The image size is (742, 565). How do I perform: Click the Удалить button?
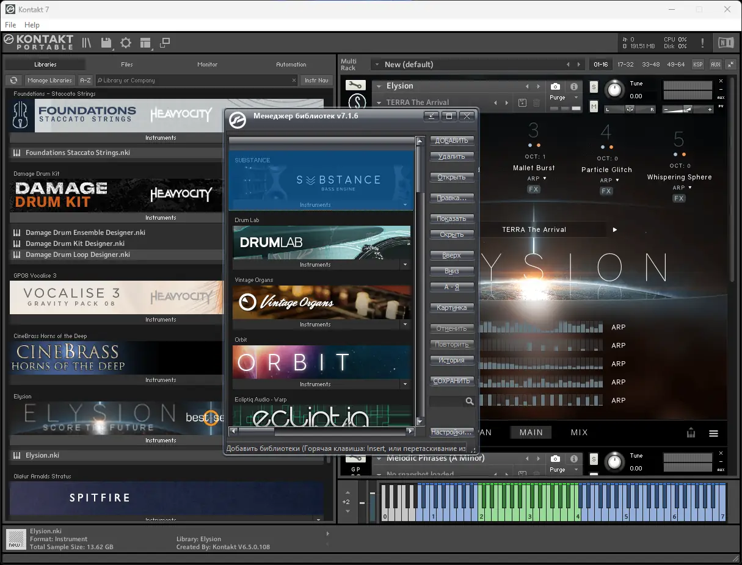pos(452,156)
